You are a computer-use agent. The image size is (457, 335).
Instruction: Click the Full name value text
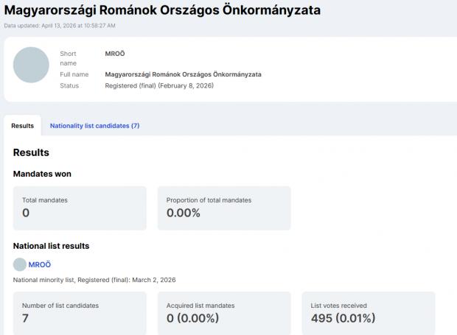[x=183, y=74]
